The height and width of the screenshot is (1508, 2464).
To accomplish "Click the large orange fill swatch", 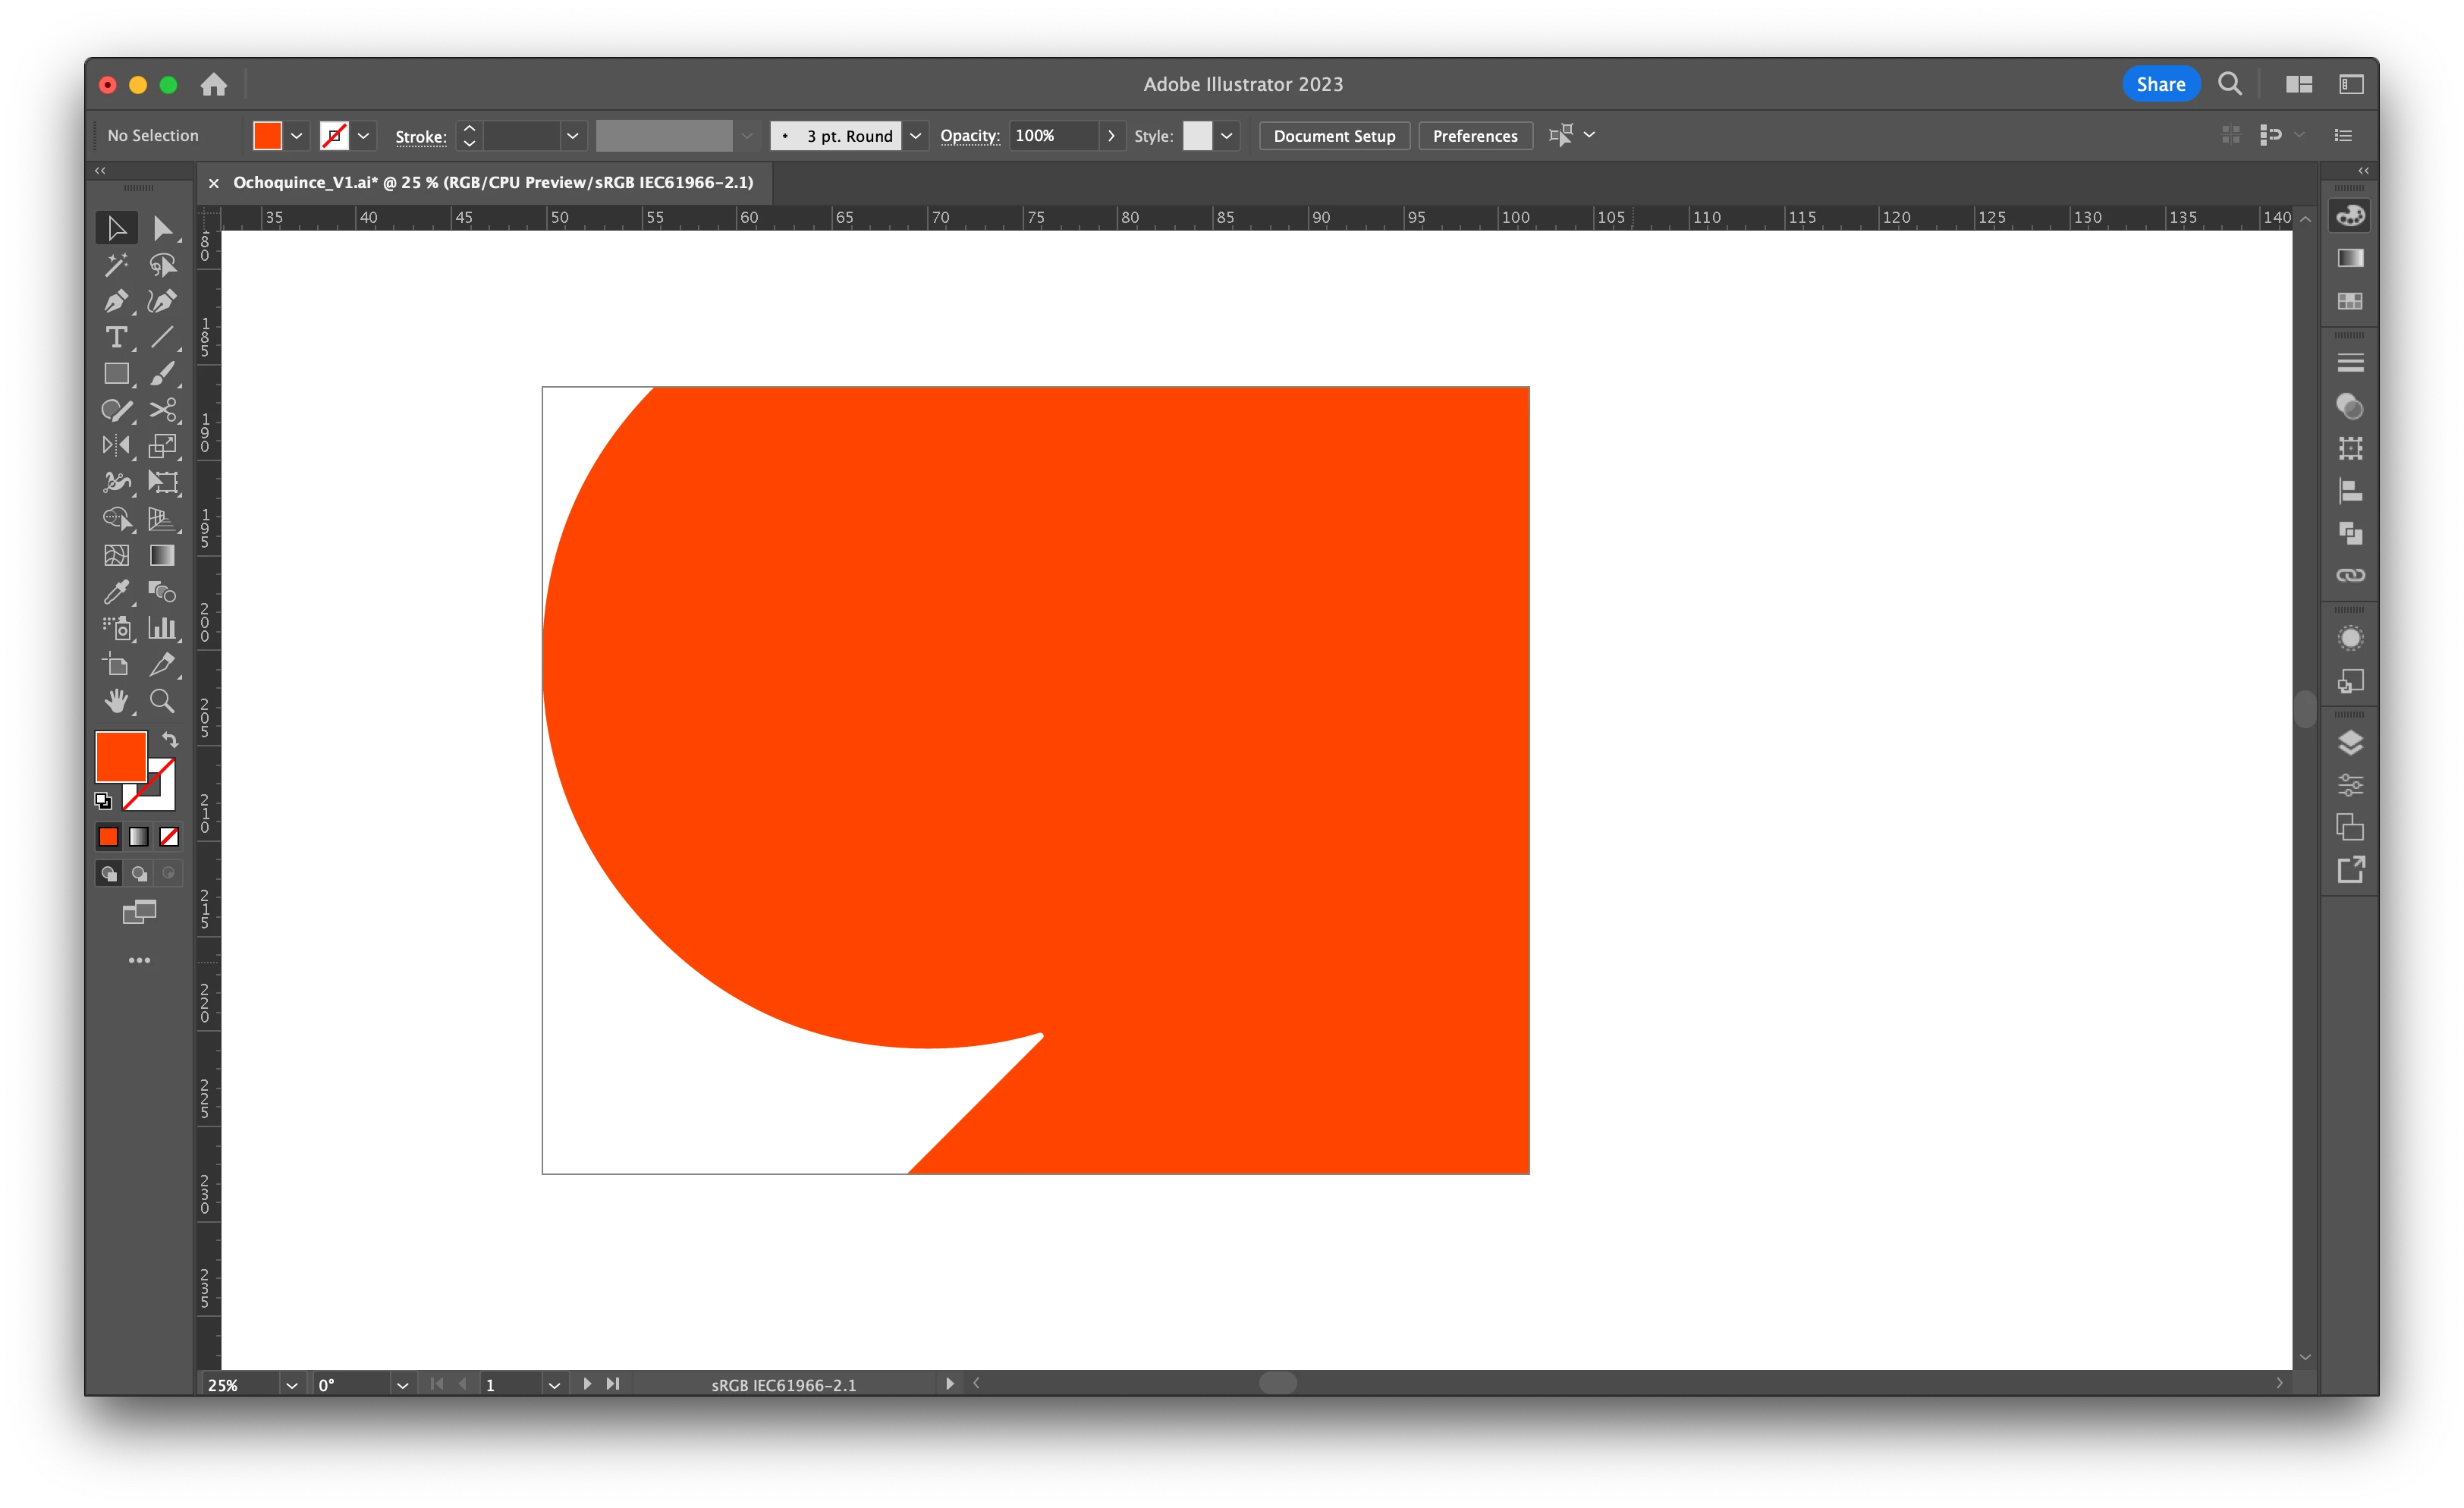I will coord(120,756).
